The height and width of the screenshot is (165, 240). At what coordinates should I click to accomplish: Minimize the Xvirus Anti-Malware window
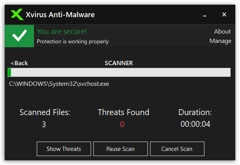point(205,16)
